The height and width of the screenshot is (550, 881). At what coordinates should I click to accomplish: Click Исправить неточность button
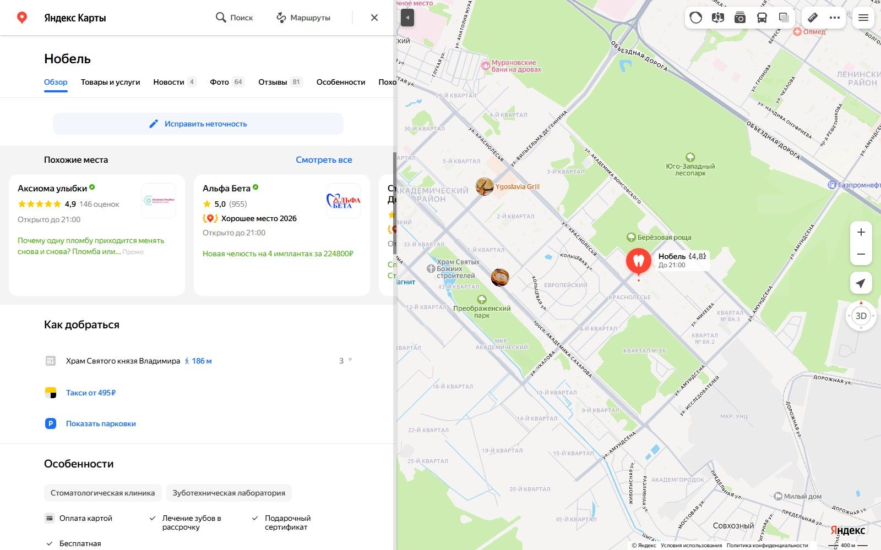pyautogui.click(x=198, y=124)
